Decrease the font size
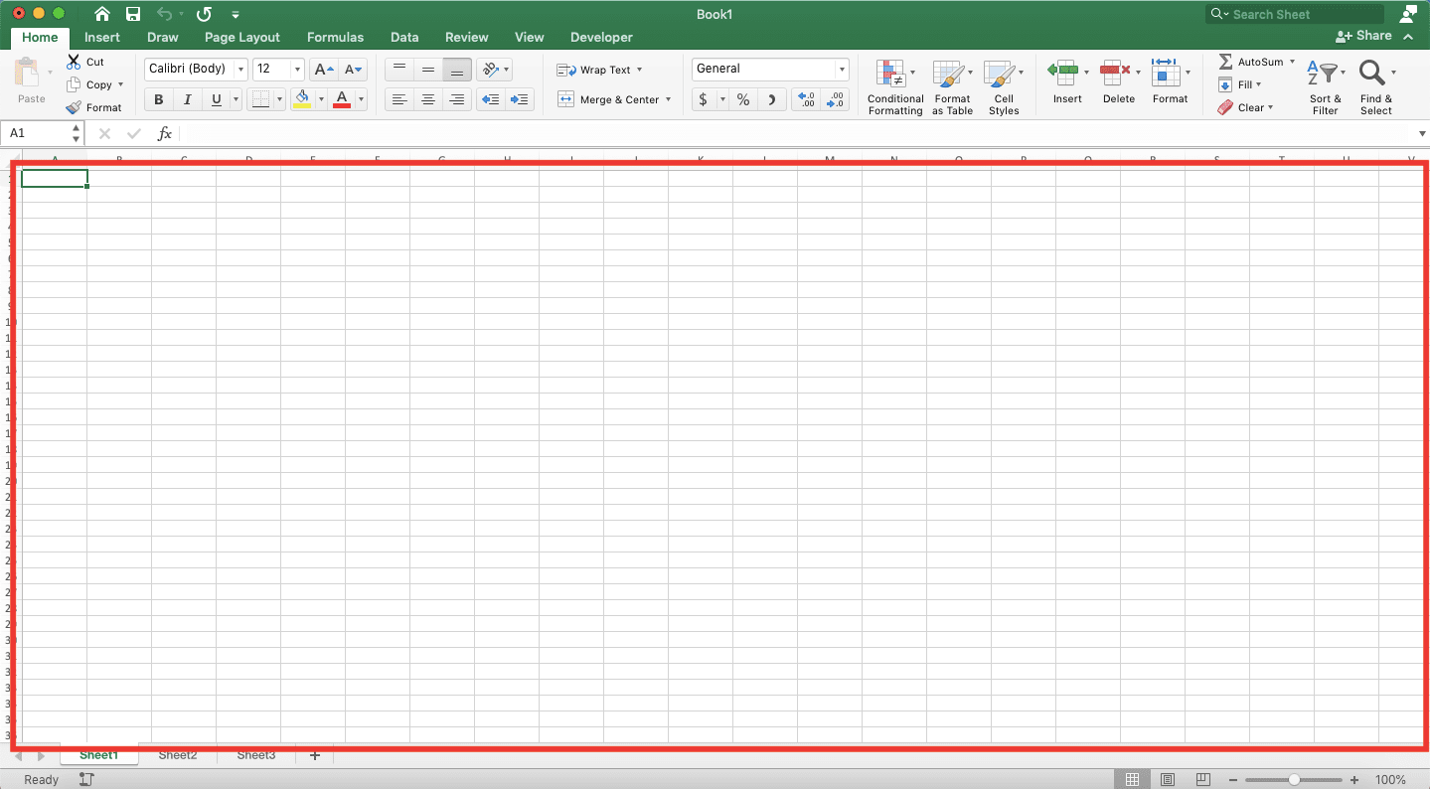 pyautogui.click(x=354, y=69)
